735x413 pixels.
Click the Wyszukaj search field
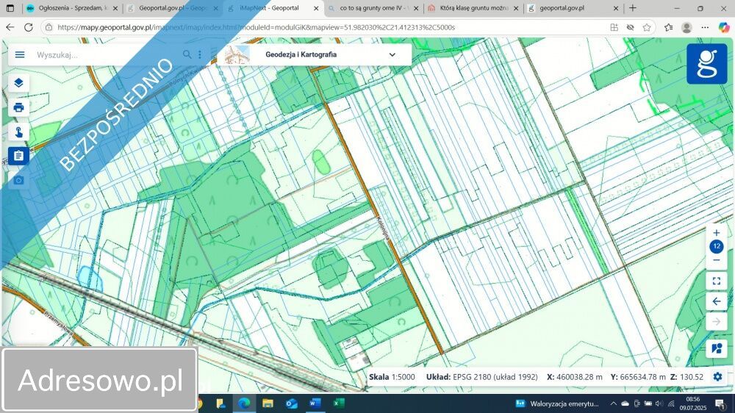[107, 54]
